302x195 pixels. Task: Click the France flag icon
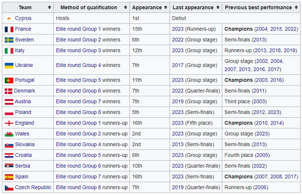coord(8,29)
